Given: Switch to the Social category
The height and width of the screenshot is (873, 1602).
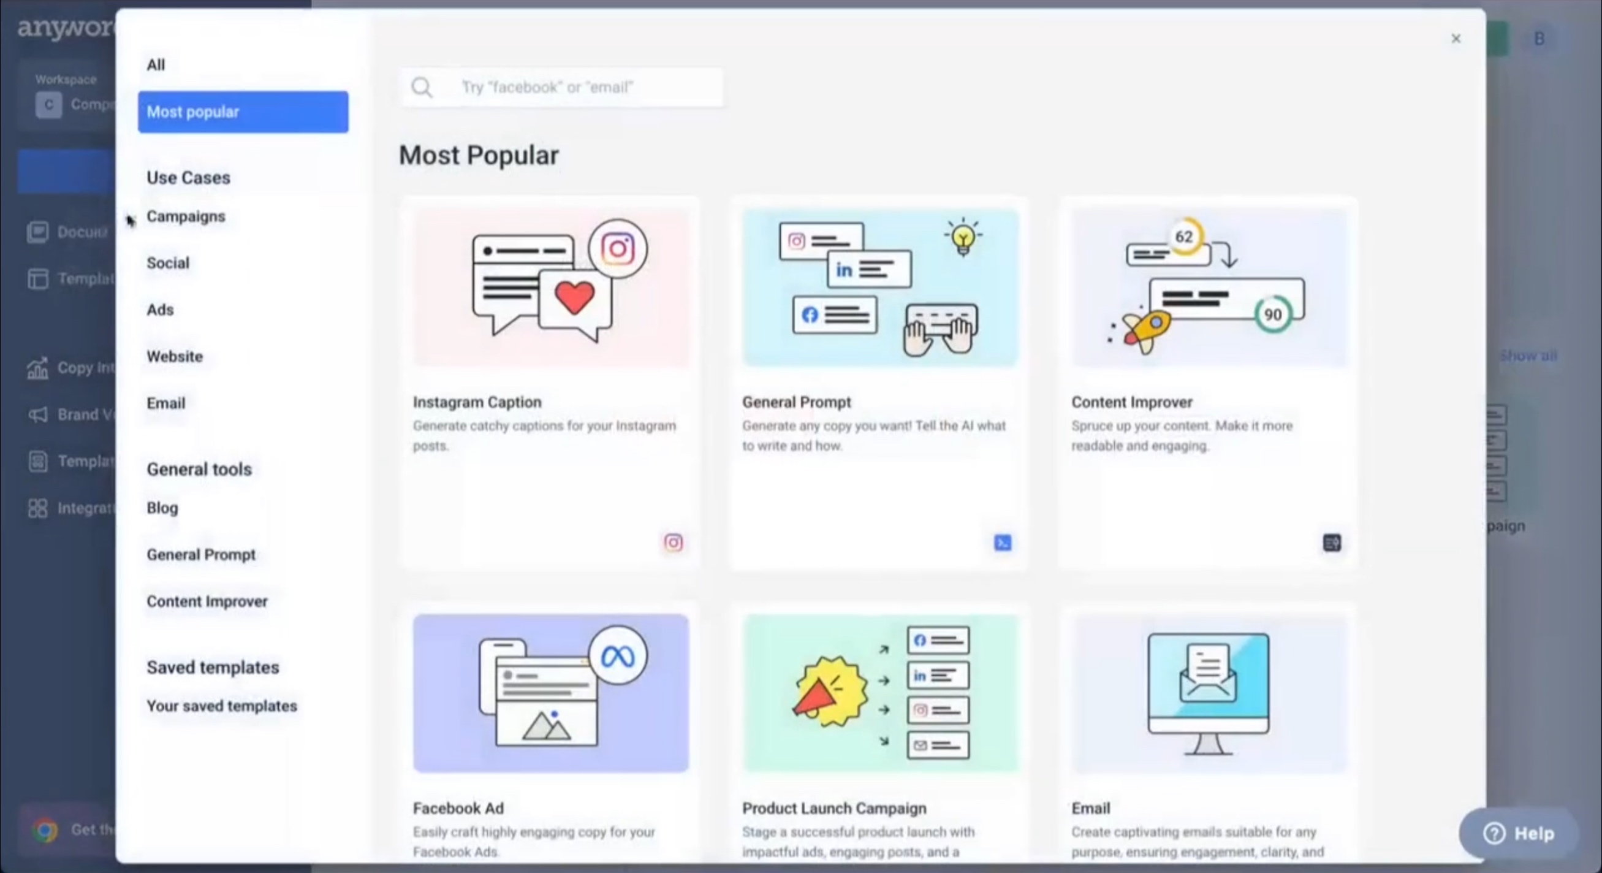Looking at the screenshot, I should pyautogui.click(x=167, y=262).
